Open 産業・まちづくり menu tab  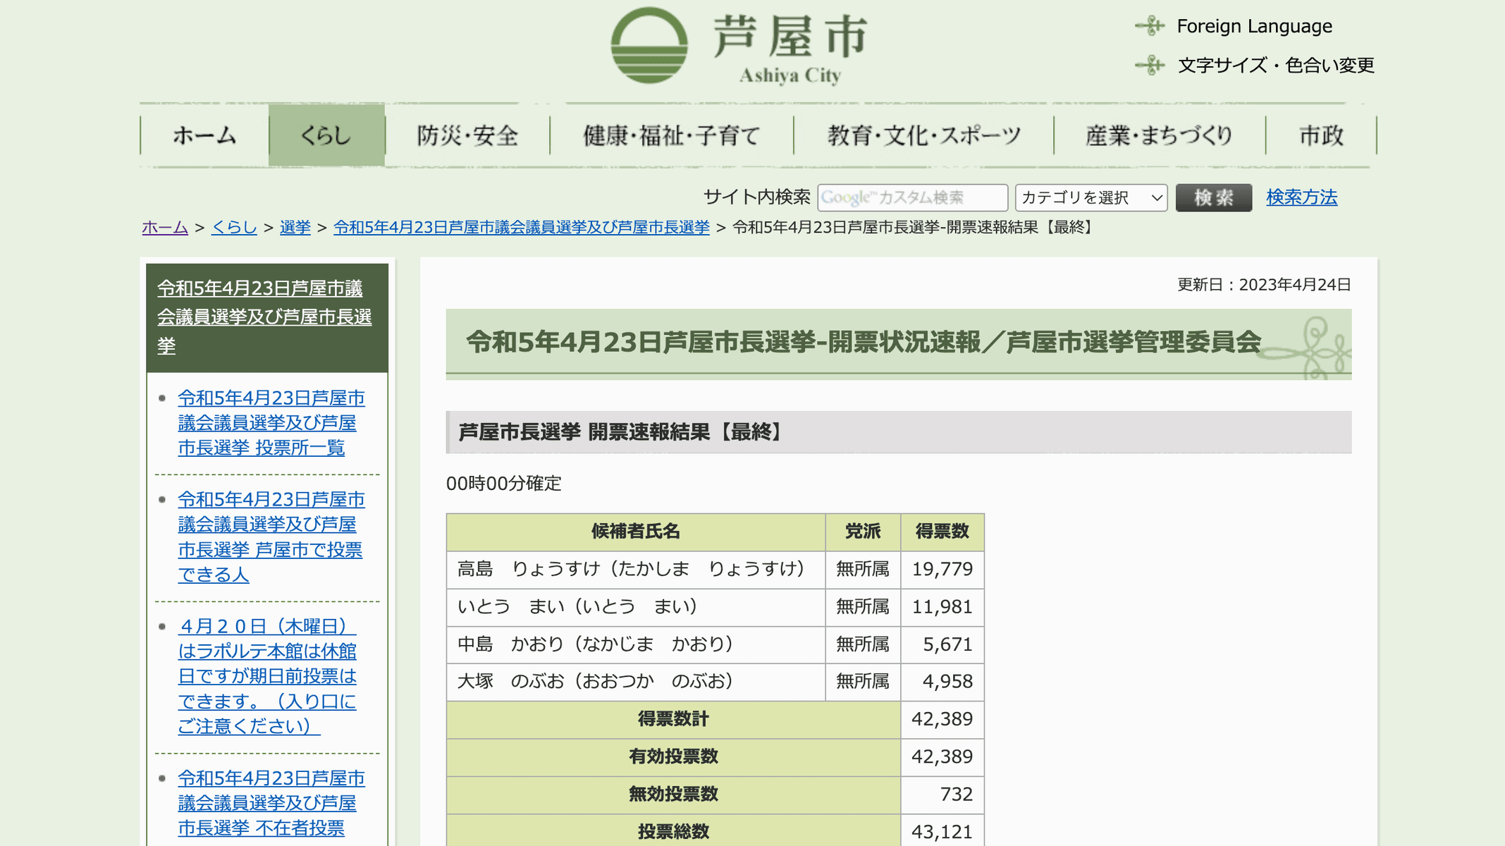(1159, 135)
